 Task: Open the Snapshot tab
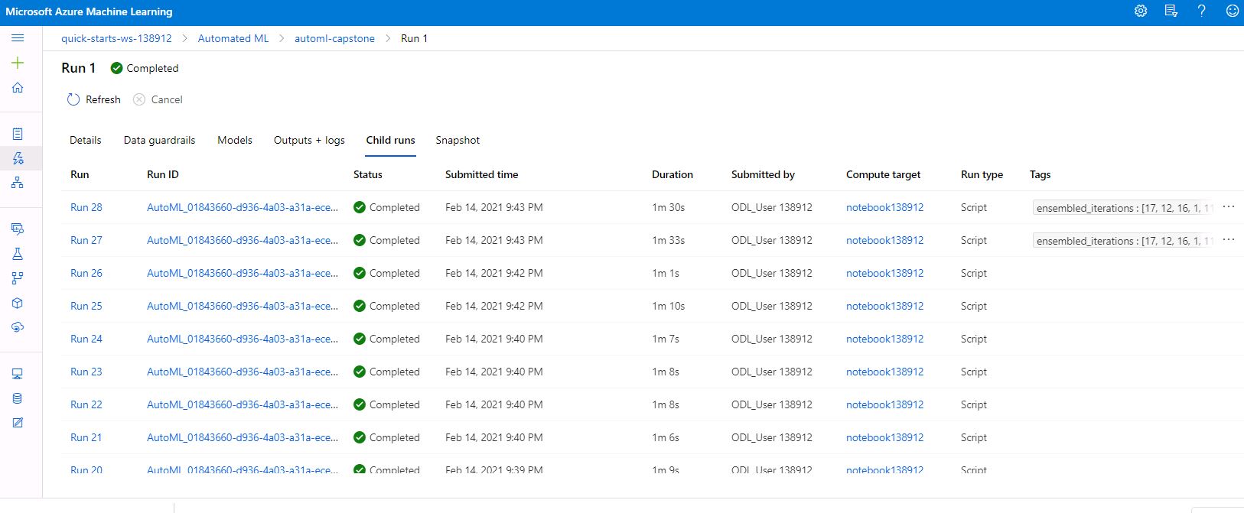point(458,140)
